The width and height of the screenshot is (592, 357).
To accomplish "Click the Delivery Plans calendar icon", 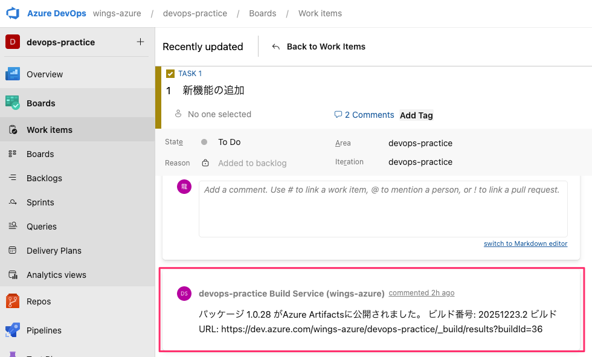I will pos(13,251).
